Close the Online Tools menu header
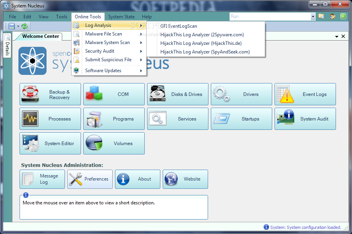The width and height of the screenshot is (352, 234). [x=88, y=16]
